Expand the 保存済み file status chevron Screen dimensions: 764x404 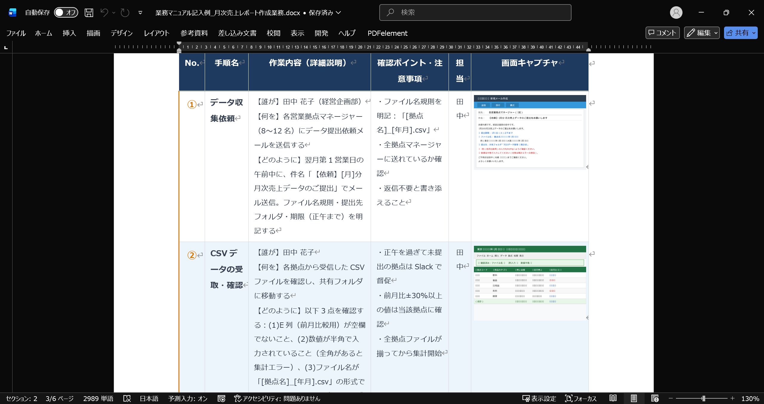[338, 13]
